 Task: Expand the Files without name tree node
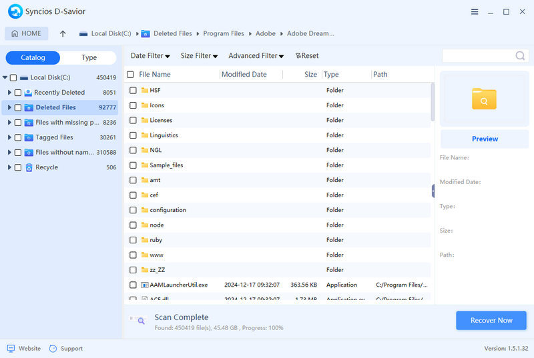click(x=9, y=153)
